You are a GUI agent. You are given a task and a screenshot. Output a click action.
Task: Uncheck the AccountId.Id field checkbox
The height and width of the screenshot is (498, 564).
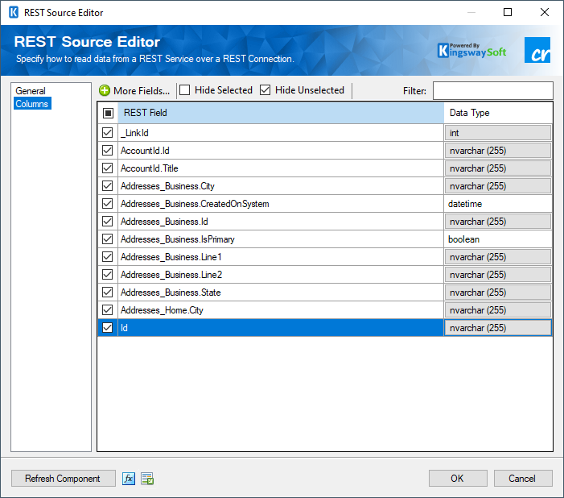click(x=107, y=150)
